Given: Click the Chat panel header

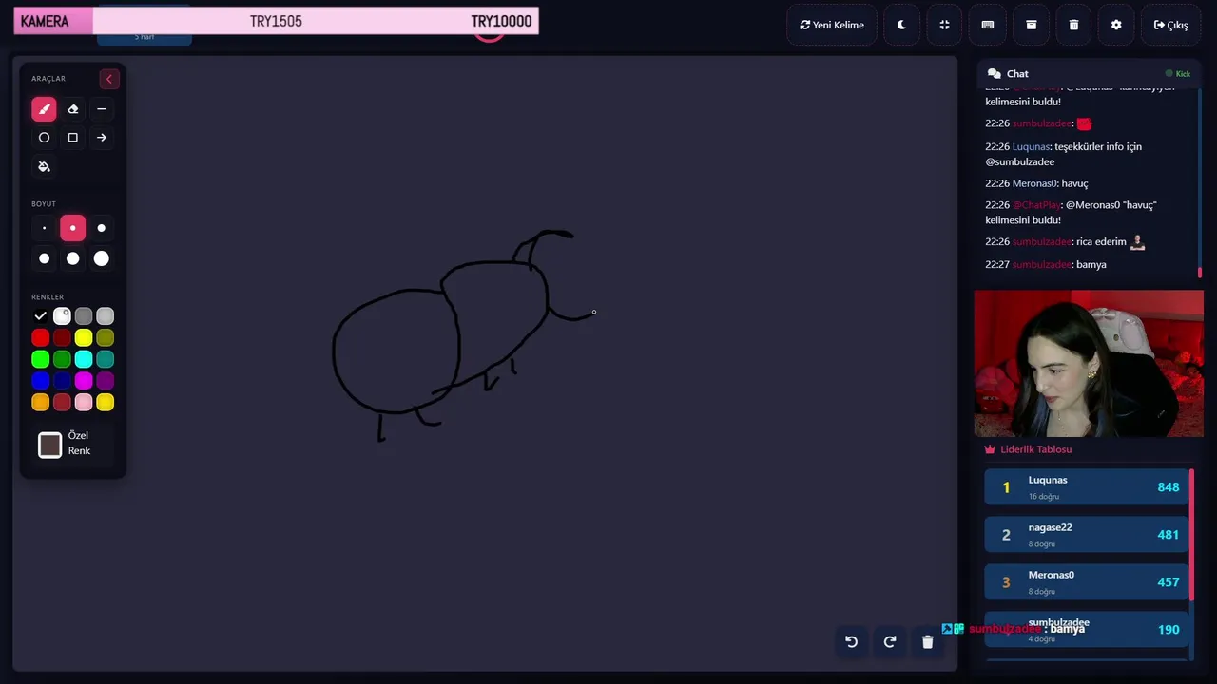Looking at the screenshot, I should coord(1091,73).
